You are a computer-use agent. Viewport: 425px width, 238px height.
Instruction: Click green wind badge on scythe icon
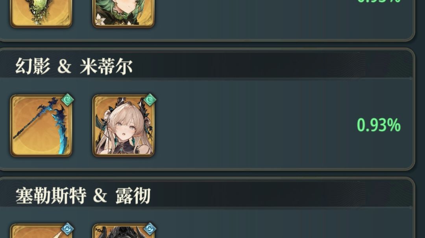pyautogui.click(x=68, y=100)
